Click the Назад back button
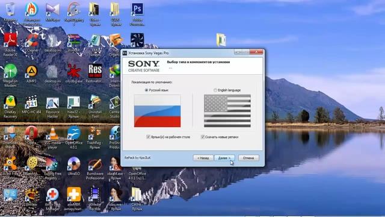The image size is (385, 217). click(203, 158)
